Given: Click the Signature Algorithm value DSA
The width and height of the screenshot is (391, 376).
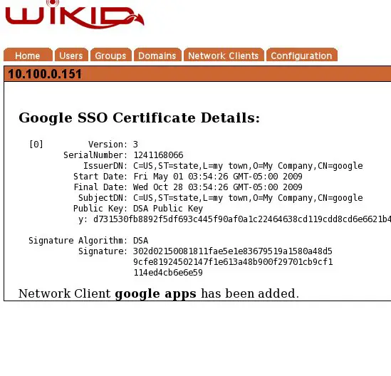Looking at the screenshot, I should pos(140,241).
